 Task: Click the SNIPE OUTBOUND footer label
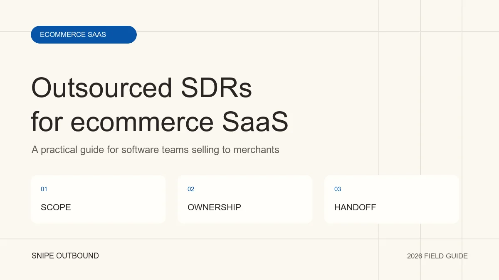click(x=65, y=256)
